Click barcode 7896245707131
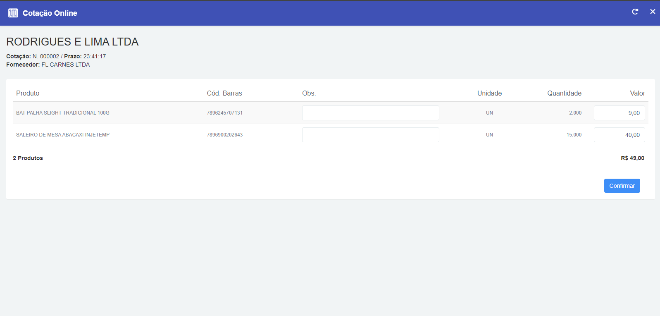Screen dimensions: 660x316 click(x=224, y=113)
